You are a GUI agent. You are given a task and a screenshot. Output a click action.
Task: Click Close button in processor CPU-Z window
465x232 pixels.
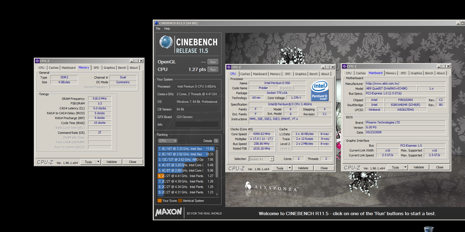[324, 168]
